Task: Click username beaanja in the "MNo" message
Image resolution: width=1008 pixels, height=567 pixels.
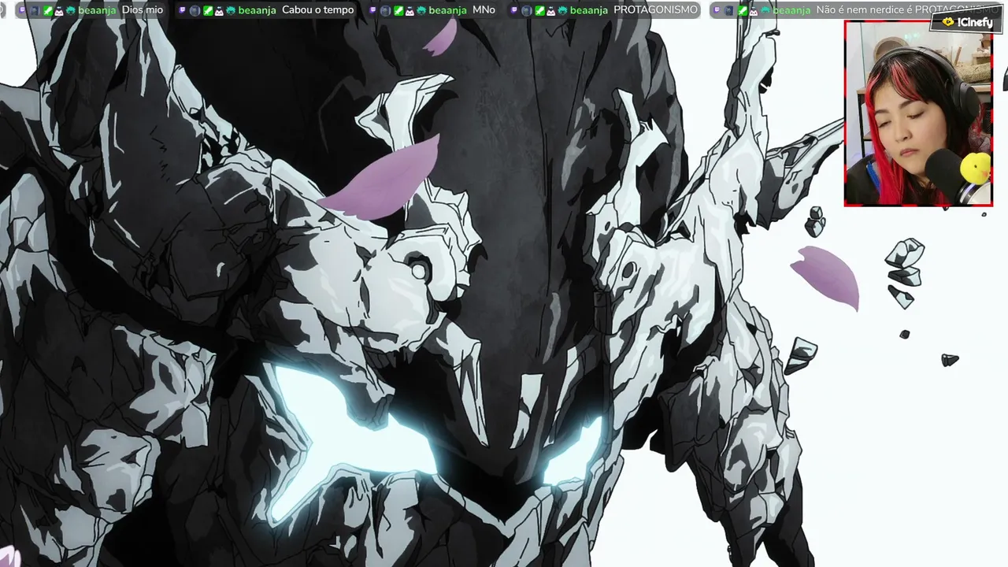Action: point(447,10)
